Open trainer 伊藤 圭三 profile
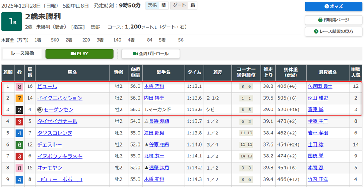 318,121
